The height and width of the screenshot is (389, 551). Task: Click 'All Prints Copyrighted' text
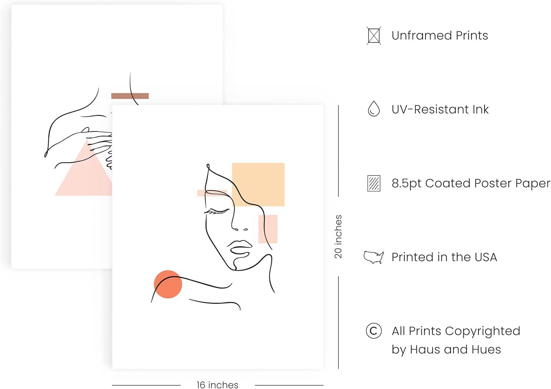[456, 331]
